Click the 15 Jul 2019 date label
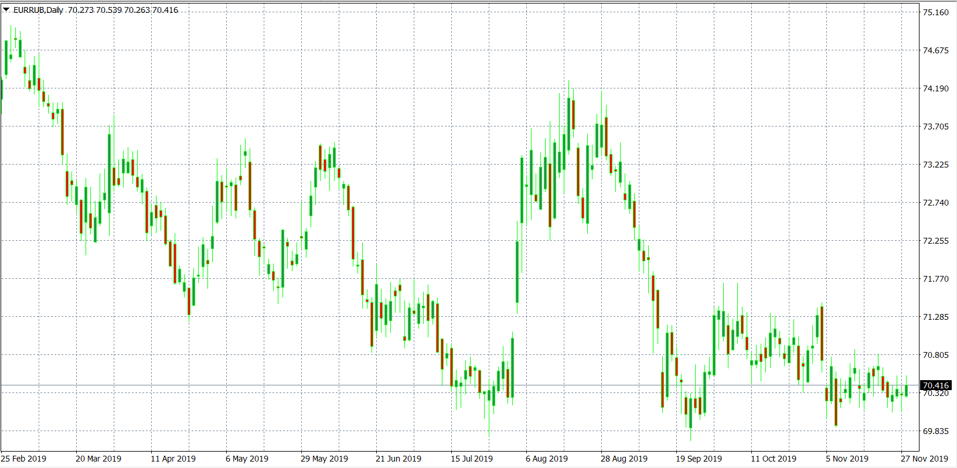 pos(472,459)
